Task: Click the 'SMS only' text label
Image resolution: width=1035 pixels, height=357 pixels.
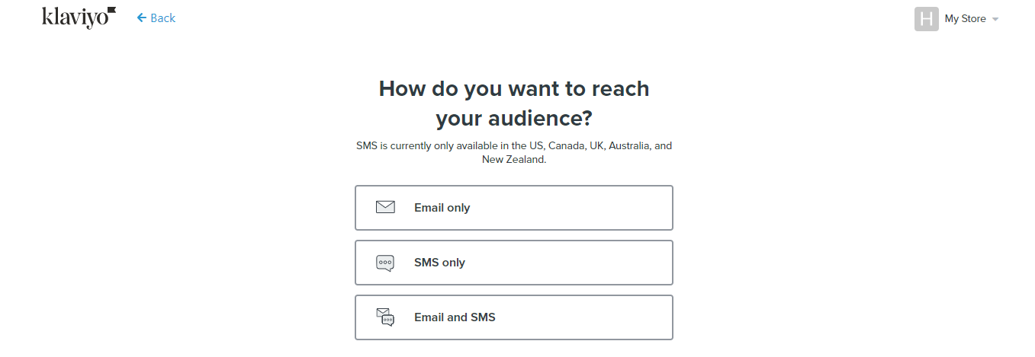Action: click(439, 263)
